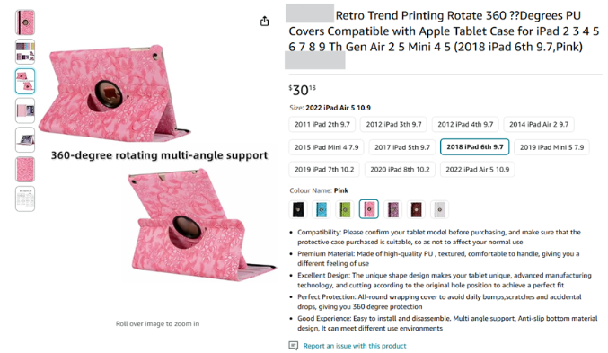The width and height of the screenshot is (608, 353).
Task: Choose the dark red case colour swatch
Action: 416,209
